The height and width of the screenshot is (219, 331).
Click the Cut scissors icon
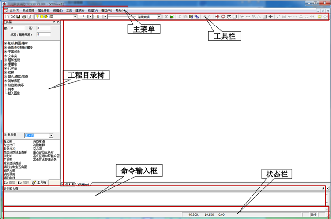[179, 17]
